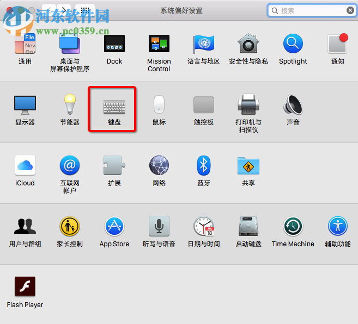This screenshot has height=324, width=358.
Task: Click the show-all grid button
Action: [x=85, y=10]
